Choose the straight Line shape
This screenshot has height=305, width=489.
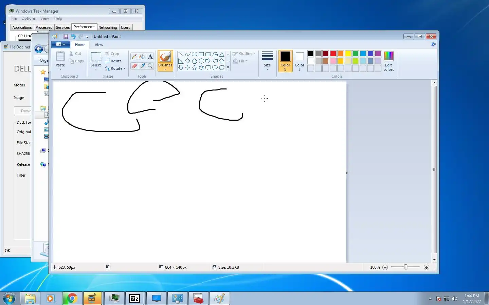(x=181, y=54)
